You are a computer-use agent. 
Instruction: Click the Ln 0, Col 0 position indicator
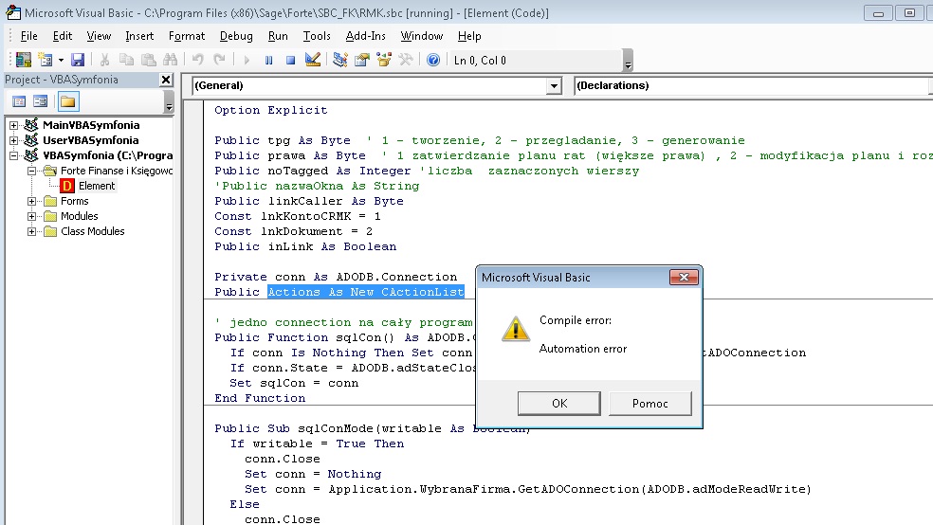tap(480, 61)
